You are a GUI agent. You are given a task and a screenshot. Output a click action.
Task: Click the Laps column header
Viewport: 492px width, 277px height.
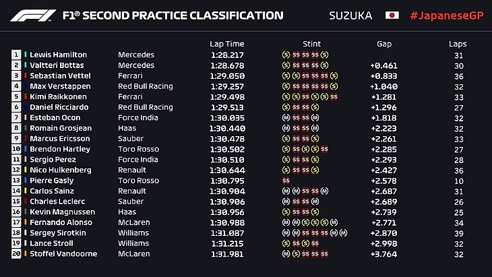coord(458,44)
